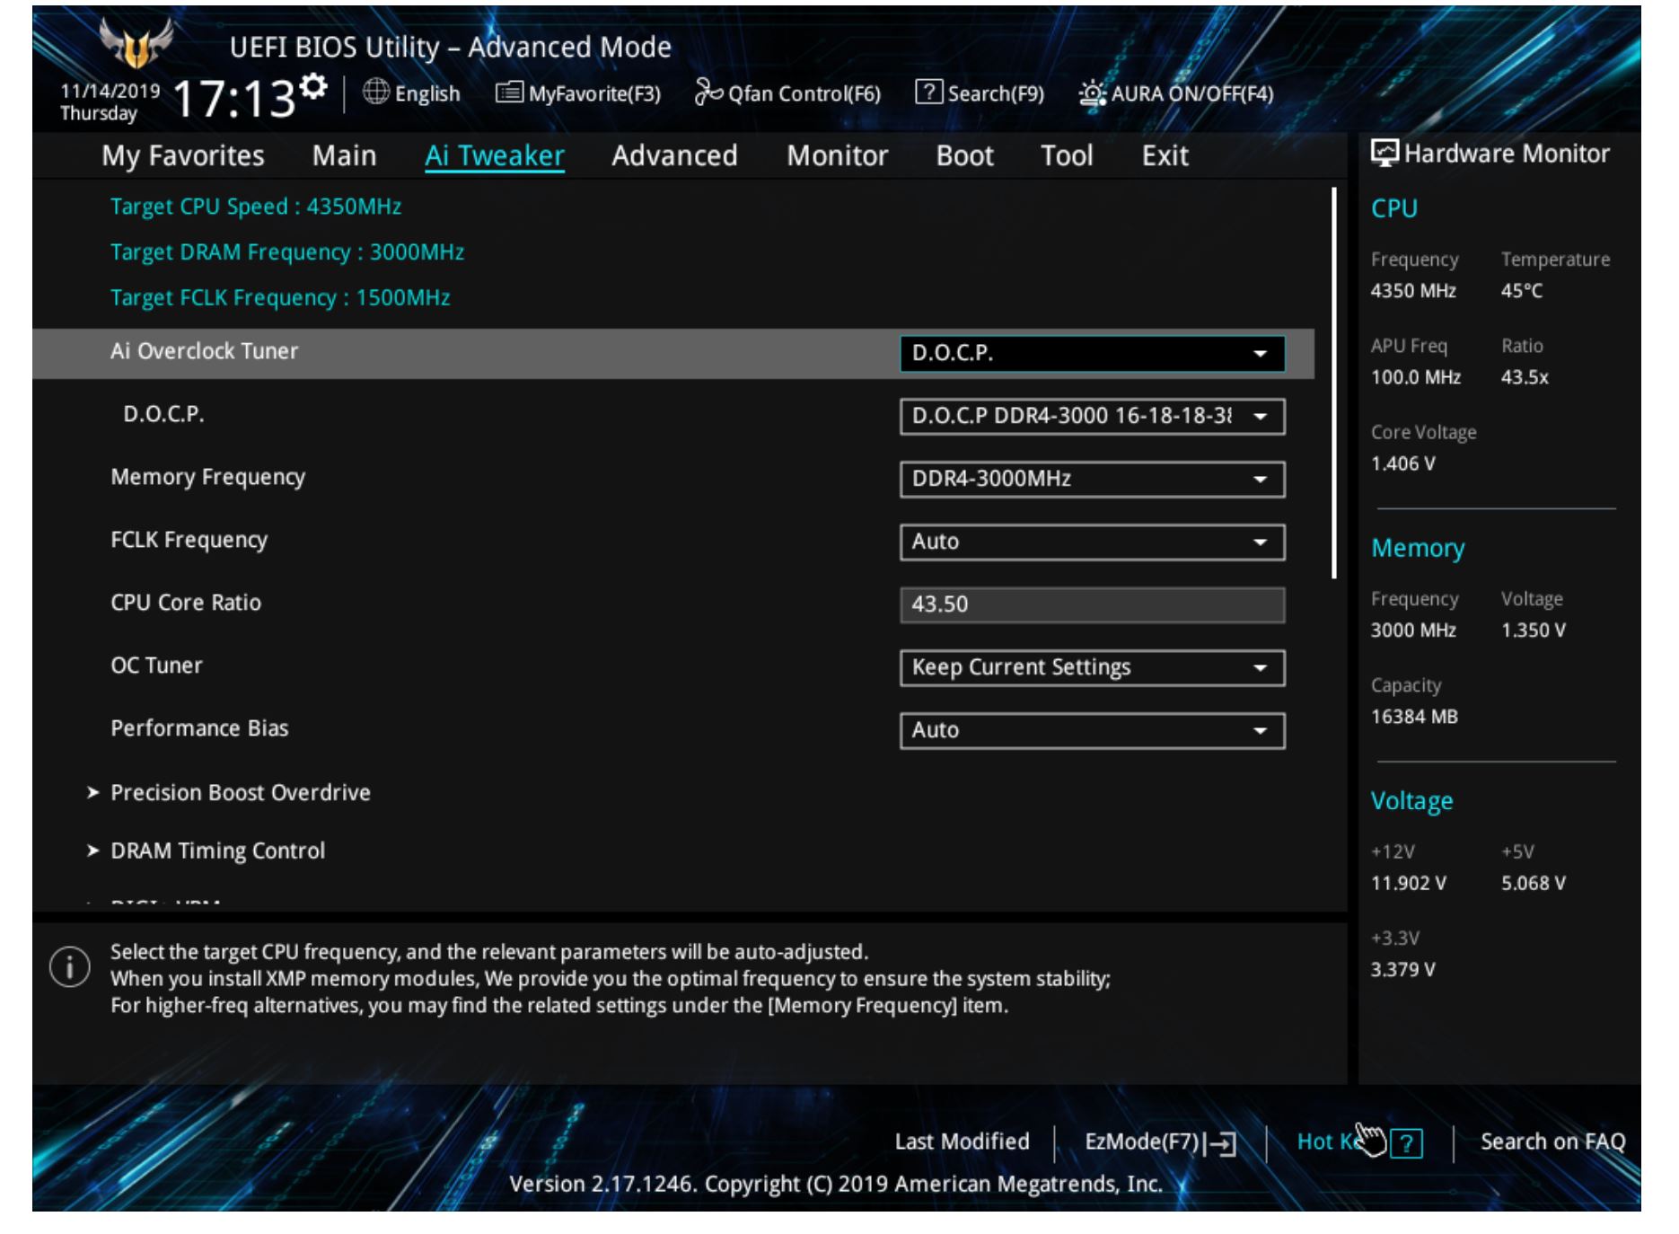Click the 17:13 clock display

click(233, 99)
